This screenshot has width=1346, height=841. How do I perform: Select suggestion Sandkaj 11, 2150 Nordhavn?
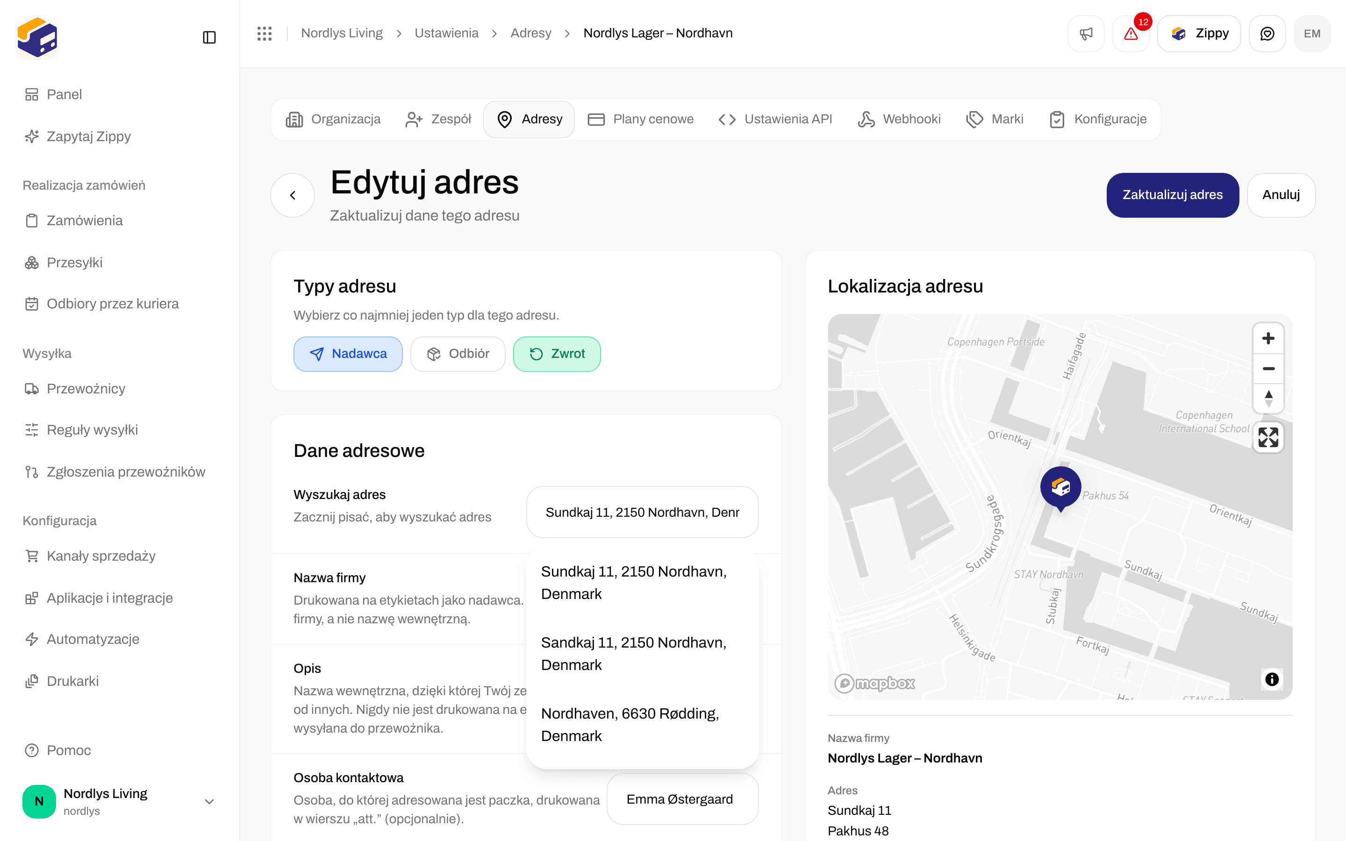[643, 654]
